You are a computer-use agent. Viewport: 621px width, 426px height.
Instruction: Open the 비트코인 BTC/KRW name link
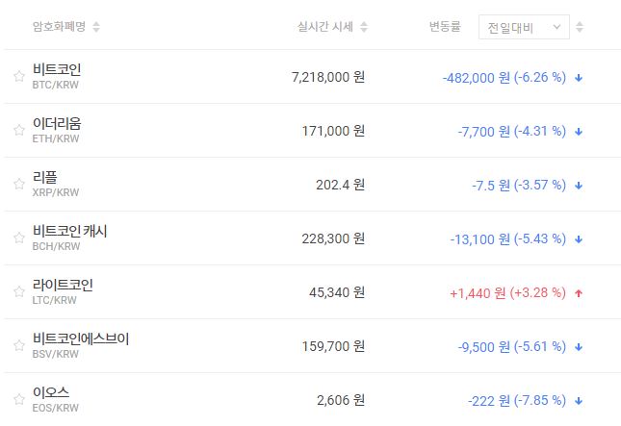tap(56, 70)
